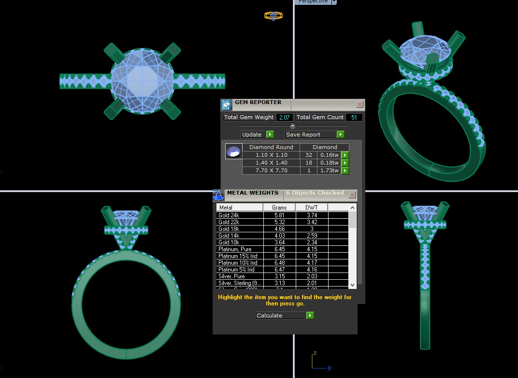Click the Save Report button

310,135
